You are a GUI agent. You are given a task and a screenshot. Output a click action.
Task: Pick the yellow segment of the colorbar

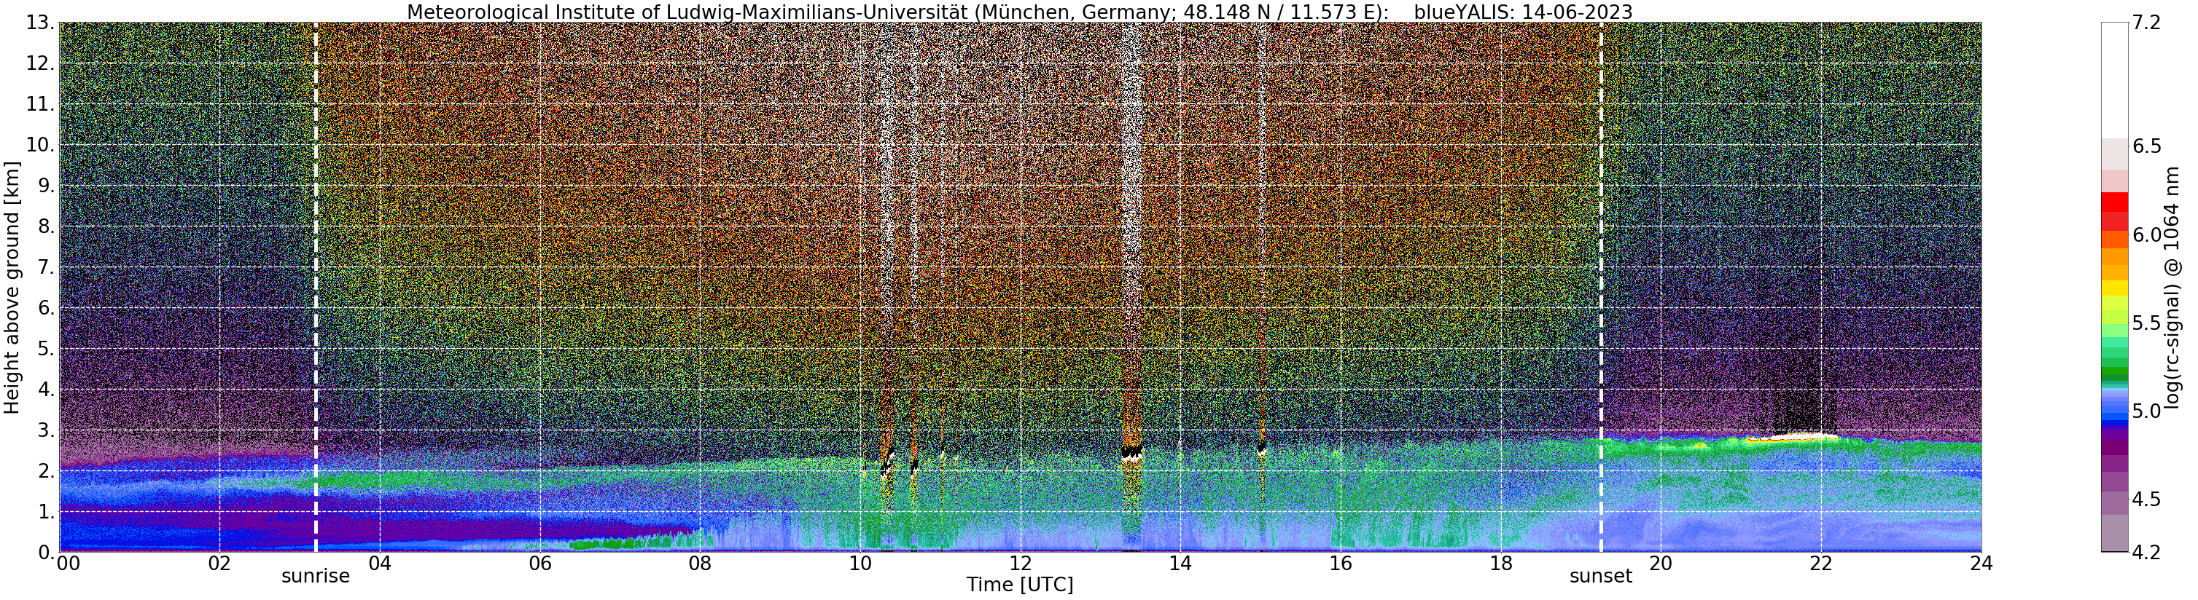2113,288
